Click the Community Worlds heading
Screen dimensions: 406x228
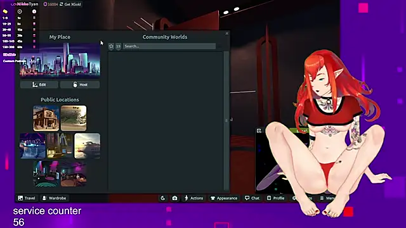165,37
